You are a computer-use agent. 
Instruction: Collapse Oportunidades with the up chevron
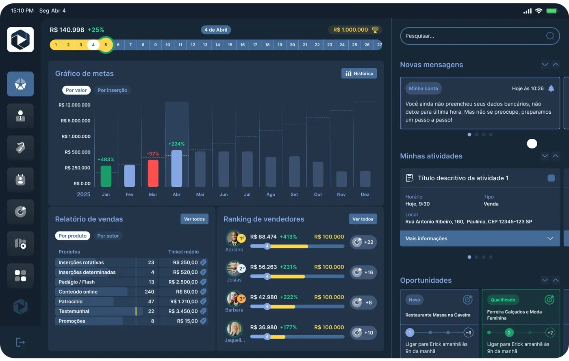coord(556,280)
